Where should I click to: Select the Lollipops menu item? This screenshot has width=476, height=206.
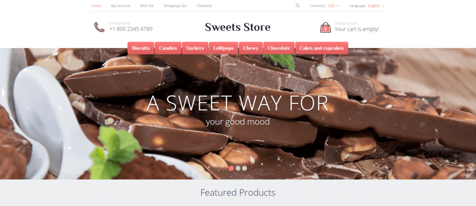point(224,48)
